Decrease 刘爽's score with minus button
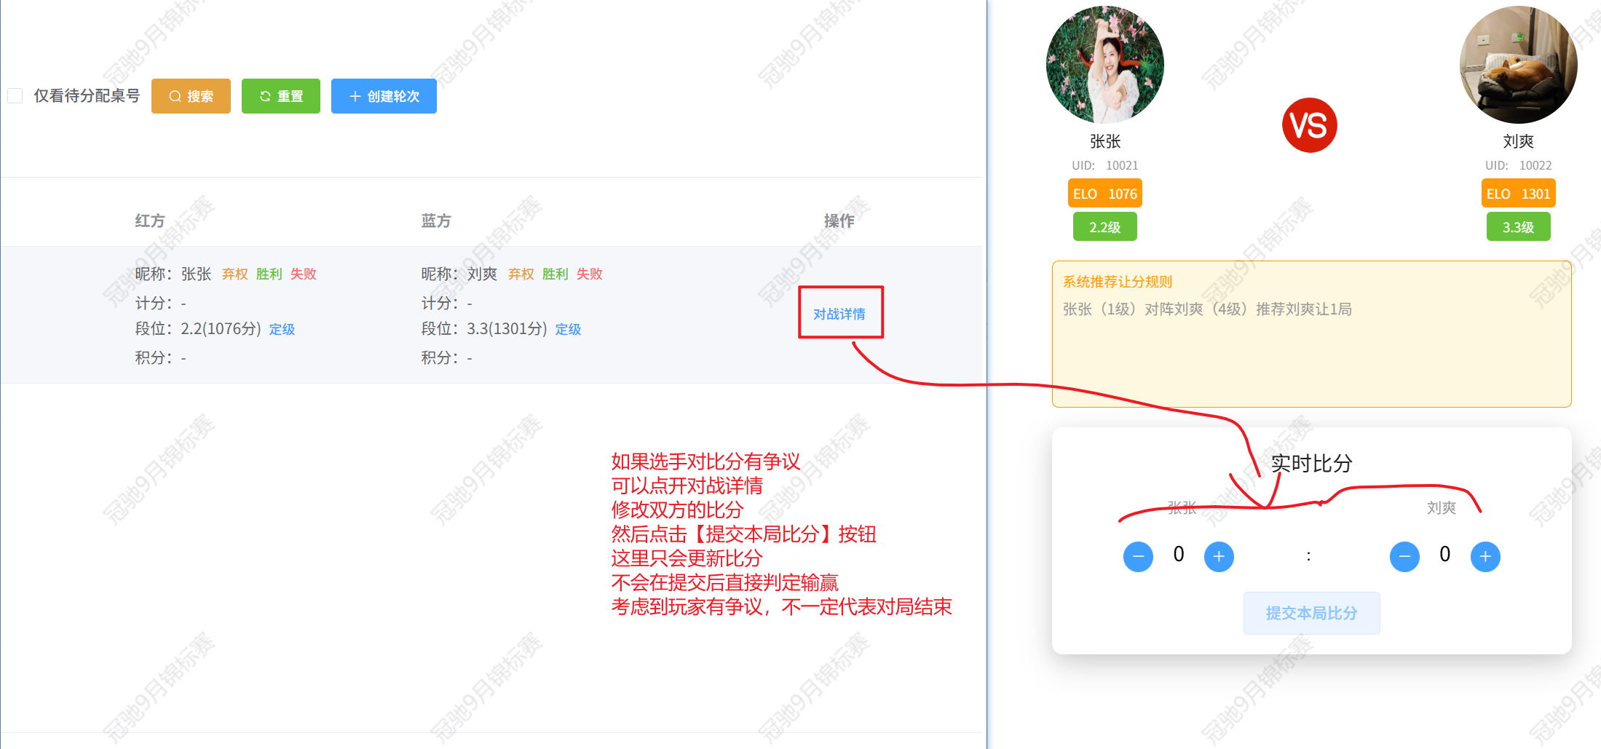 (x=1404, y=557)
